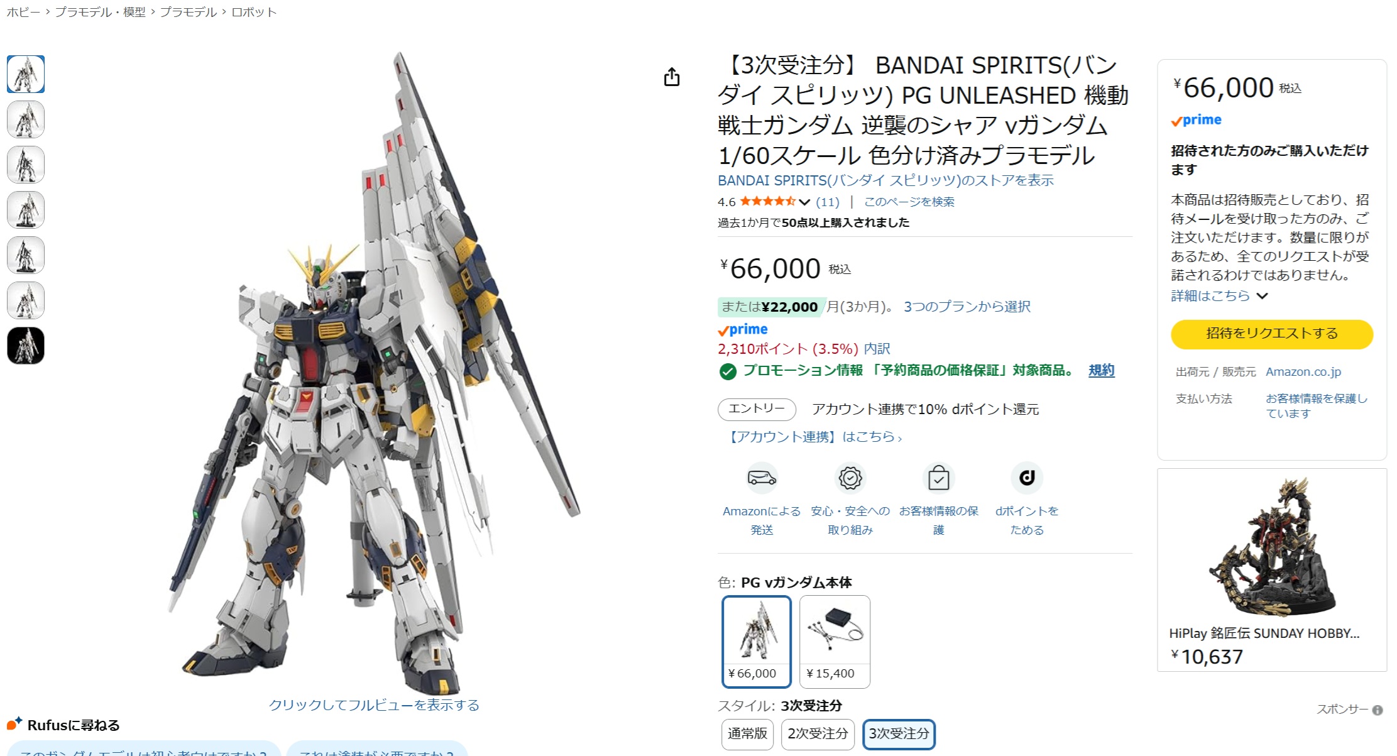Select the 3次受注分 style option
Screen dimensions: 1397x756
pyautogui.click(x=899, y=734)
